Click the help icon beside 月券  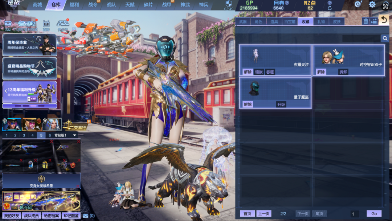coord(287,3)
